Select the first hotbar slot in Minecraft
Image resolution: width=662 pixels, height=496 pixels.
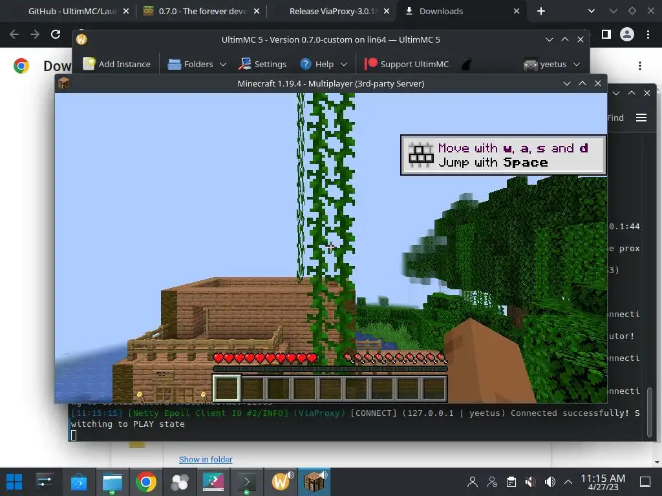(x=227, y=388)
